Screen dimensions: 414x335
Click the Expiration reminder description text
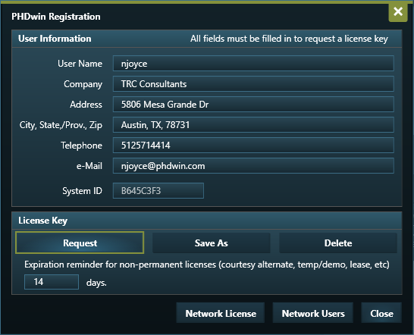207,265
